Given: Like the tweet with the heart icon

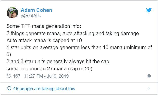Looking at the screenshot, I should click(x=9, y=76).
